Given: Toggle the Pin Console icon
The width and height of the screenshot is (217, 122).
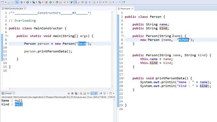Looking at the screenshot, I should click(x=101, y=94).
